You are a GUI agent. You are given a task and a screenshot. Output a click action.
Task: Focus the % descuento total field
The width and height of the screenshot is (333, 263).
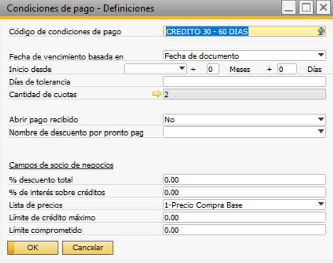coord(244,180)
